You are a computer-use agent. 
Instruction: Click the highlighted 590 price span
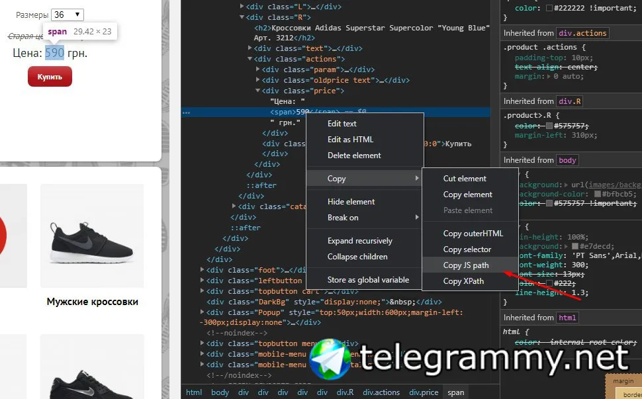coord(54,53)
